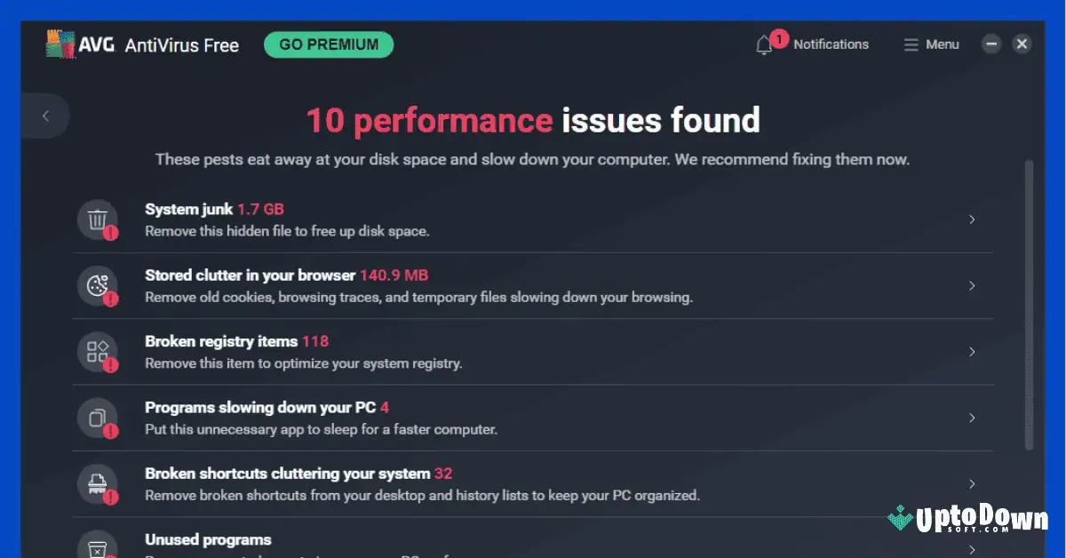Select the Broken shortcuts cluttering your system row

(x=972, y=484)
